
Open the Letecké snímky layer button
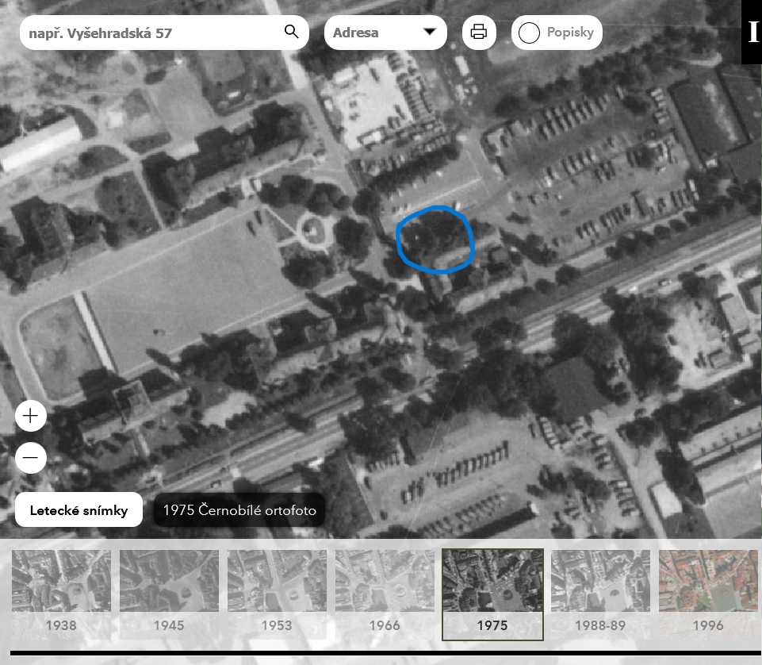78,509
